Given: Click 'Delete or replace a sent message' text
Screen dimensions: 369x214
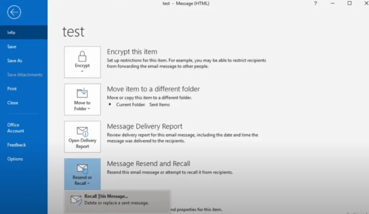Looking at the screenshot, I should [116, 203].
